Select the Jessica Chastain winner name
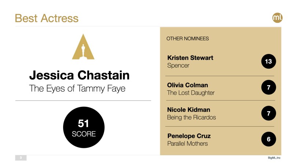This screenshot has width=297, height=167. point(79,76)
